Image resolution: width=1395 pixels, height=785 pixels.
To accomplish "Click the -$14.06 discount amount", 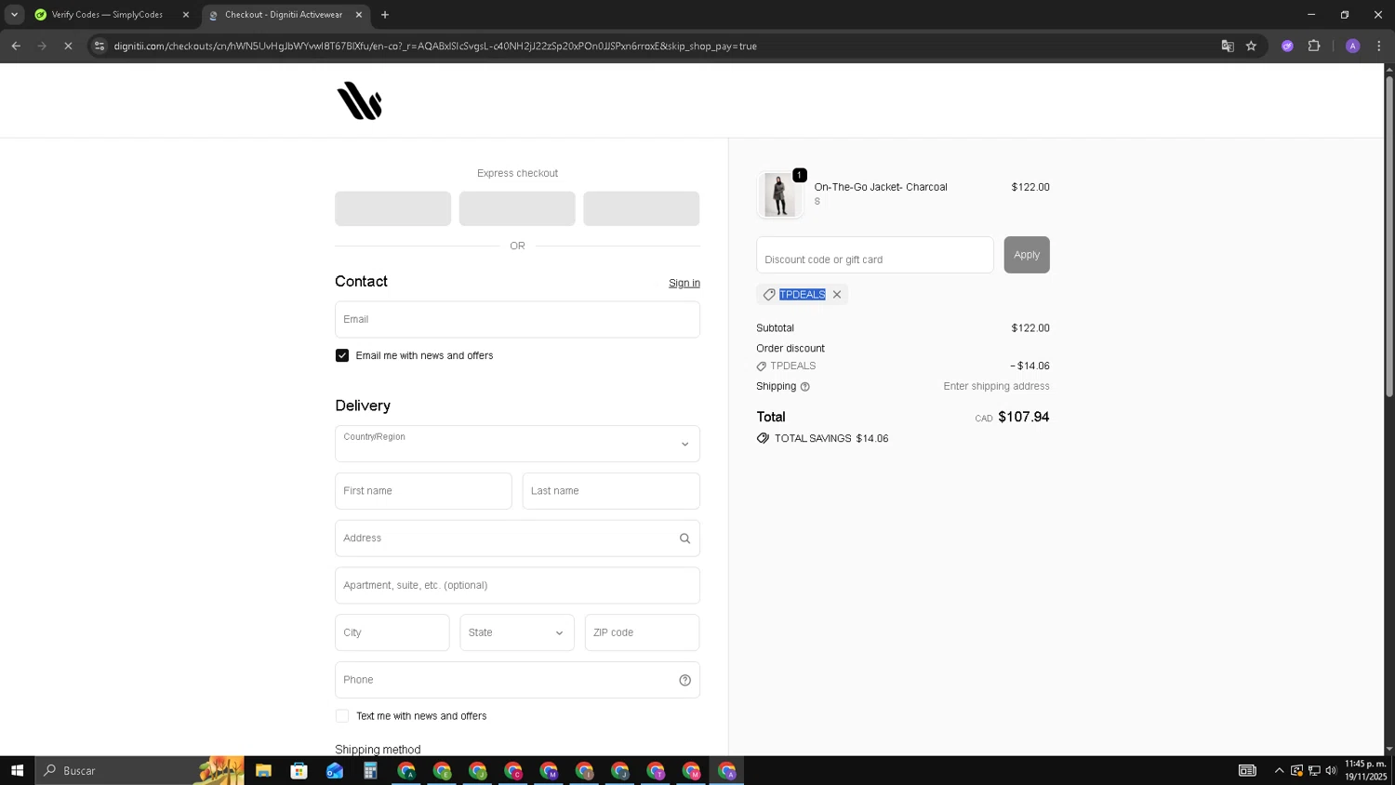I will point(1030,366).
